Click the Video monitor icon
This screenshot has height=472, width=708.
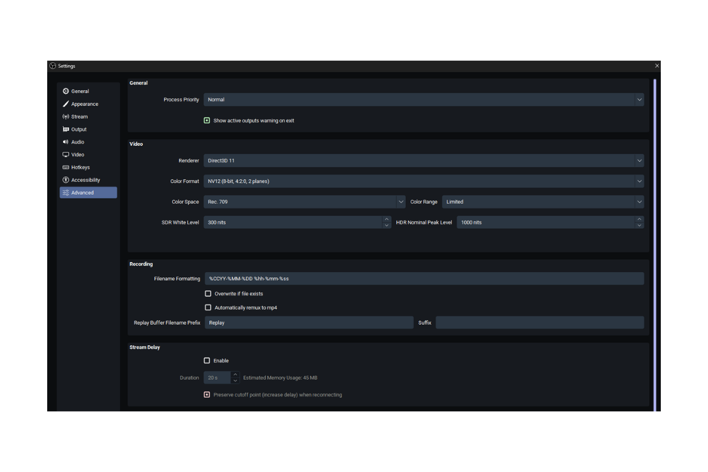[65, 155]
